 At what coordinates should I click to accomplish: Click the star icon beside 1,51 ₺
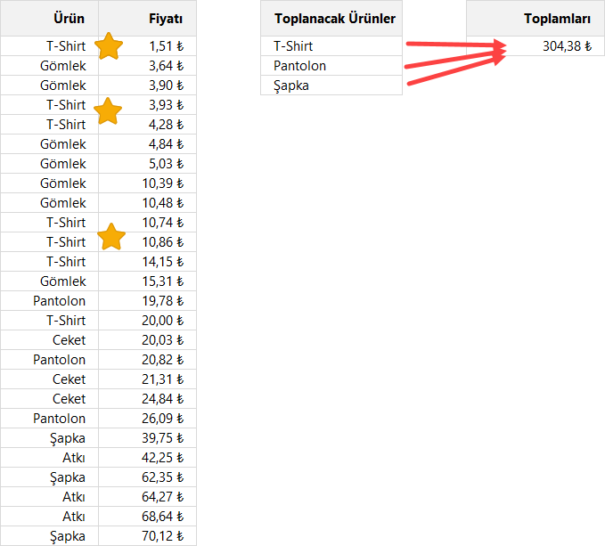[109, 45]
